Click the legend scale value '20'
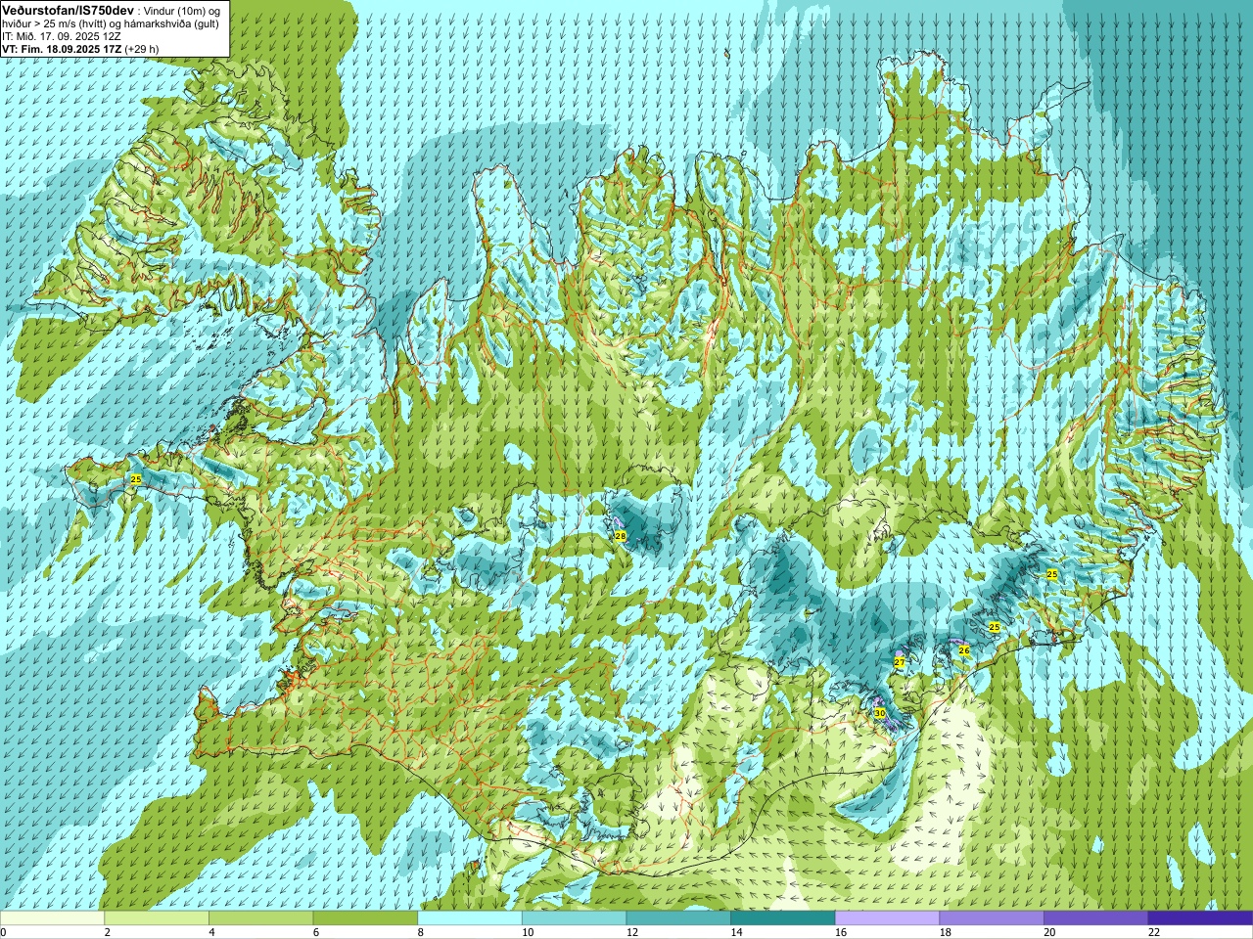 (1049, 932)
